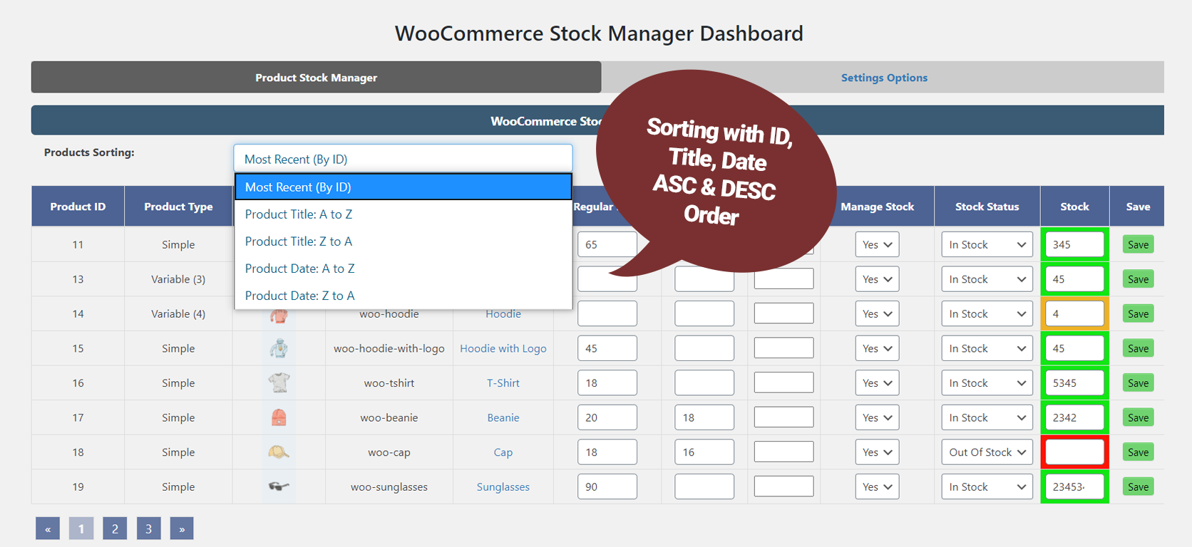Save the Cap row

tap(1138, 452)
